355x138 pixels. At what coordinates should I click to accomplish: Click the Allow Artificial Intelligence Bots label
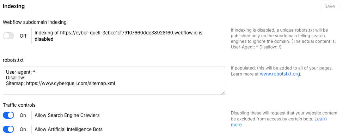69,129
